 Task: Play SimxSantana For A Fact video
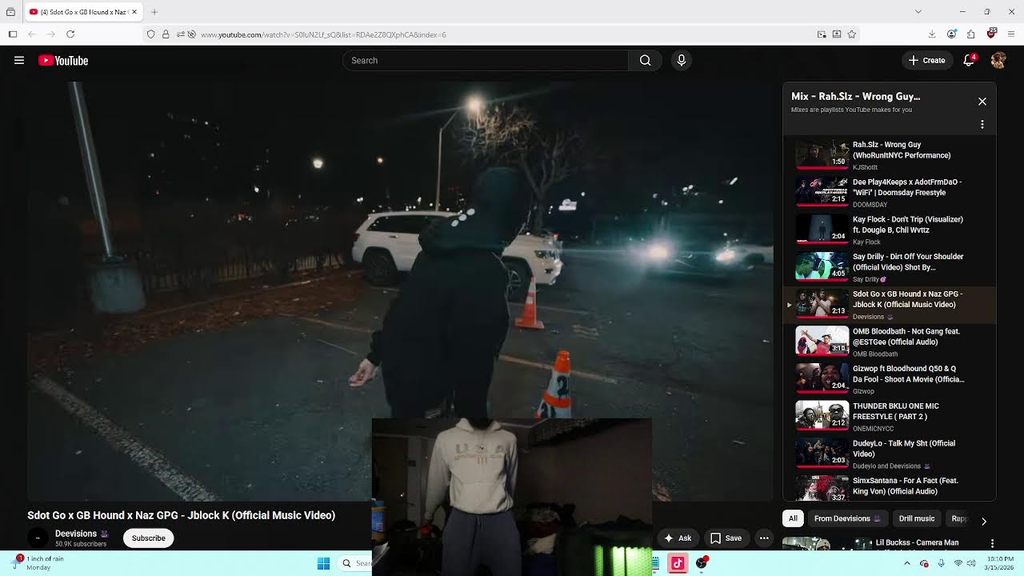tap(888, 487)
